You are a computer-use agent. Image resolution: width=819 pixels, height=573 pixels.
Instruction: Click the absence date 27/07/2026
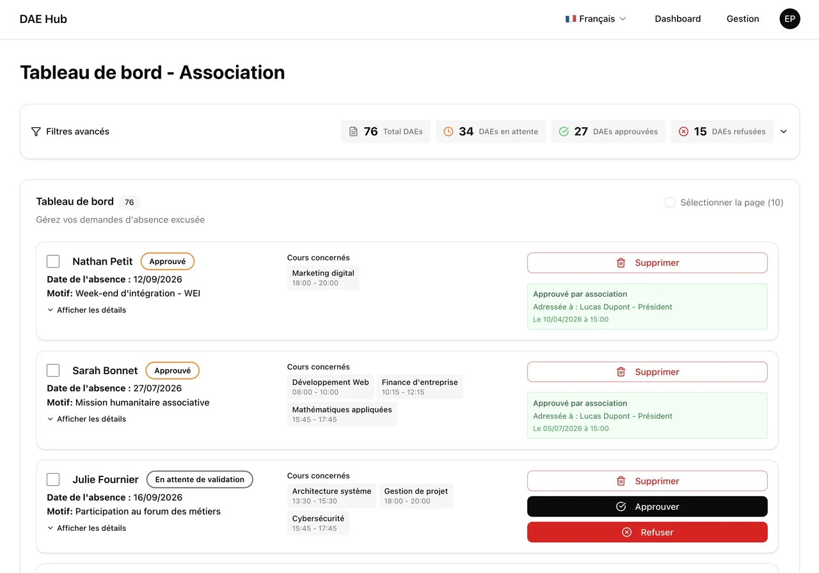(x=157, y=388)
